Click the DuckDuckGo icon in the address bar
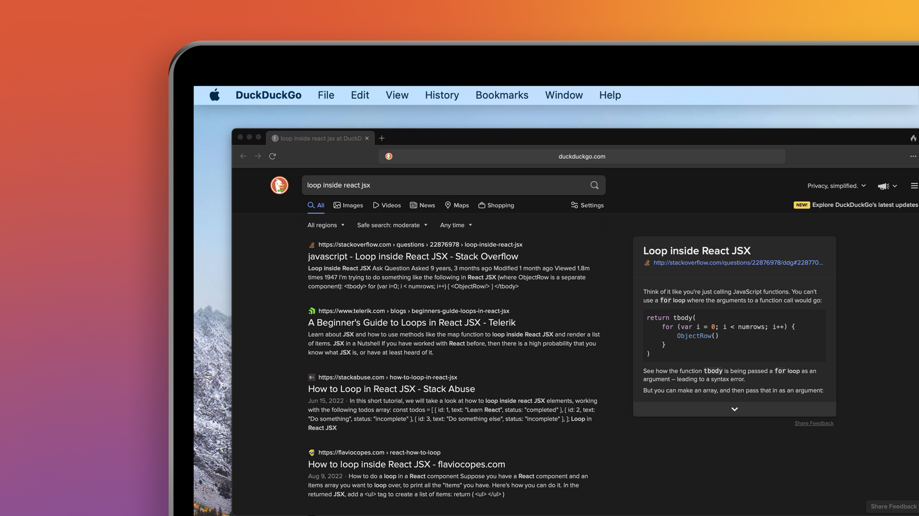The height and width of the screenshot is (516, 919). coord(390,156)
